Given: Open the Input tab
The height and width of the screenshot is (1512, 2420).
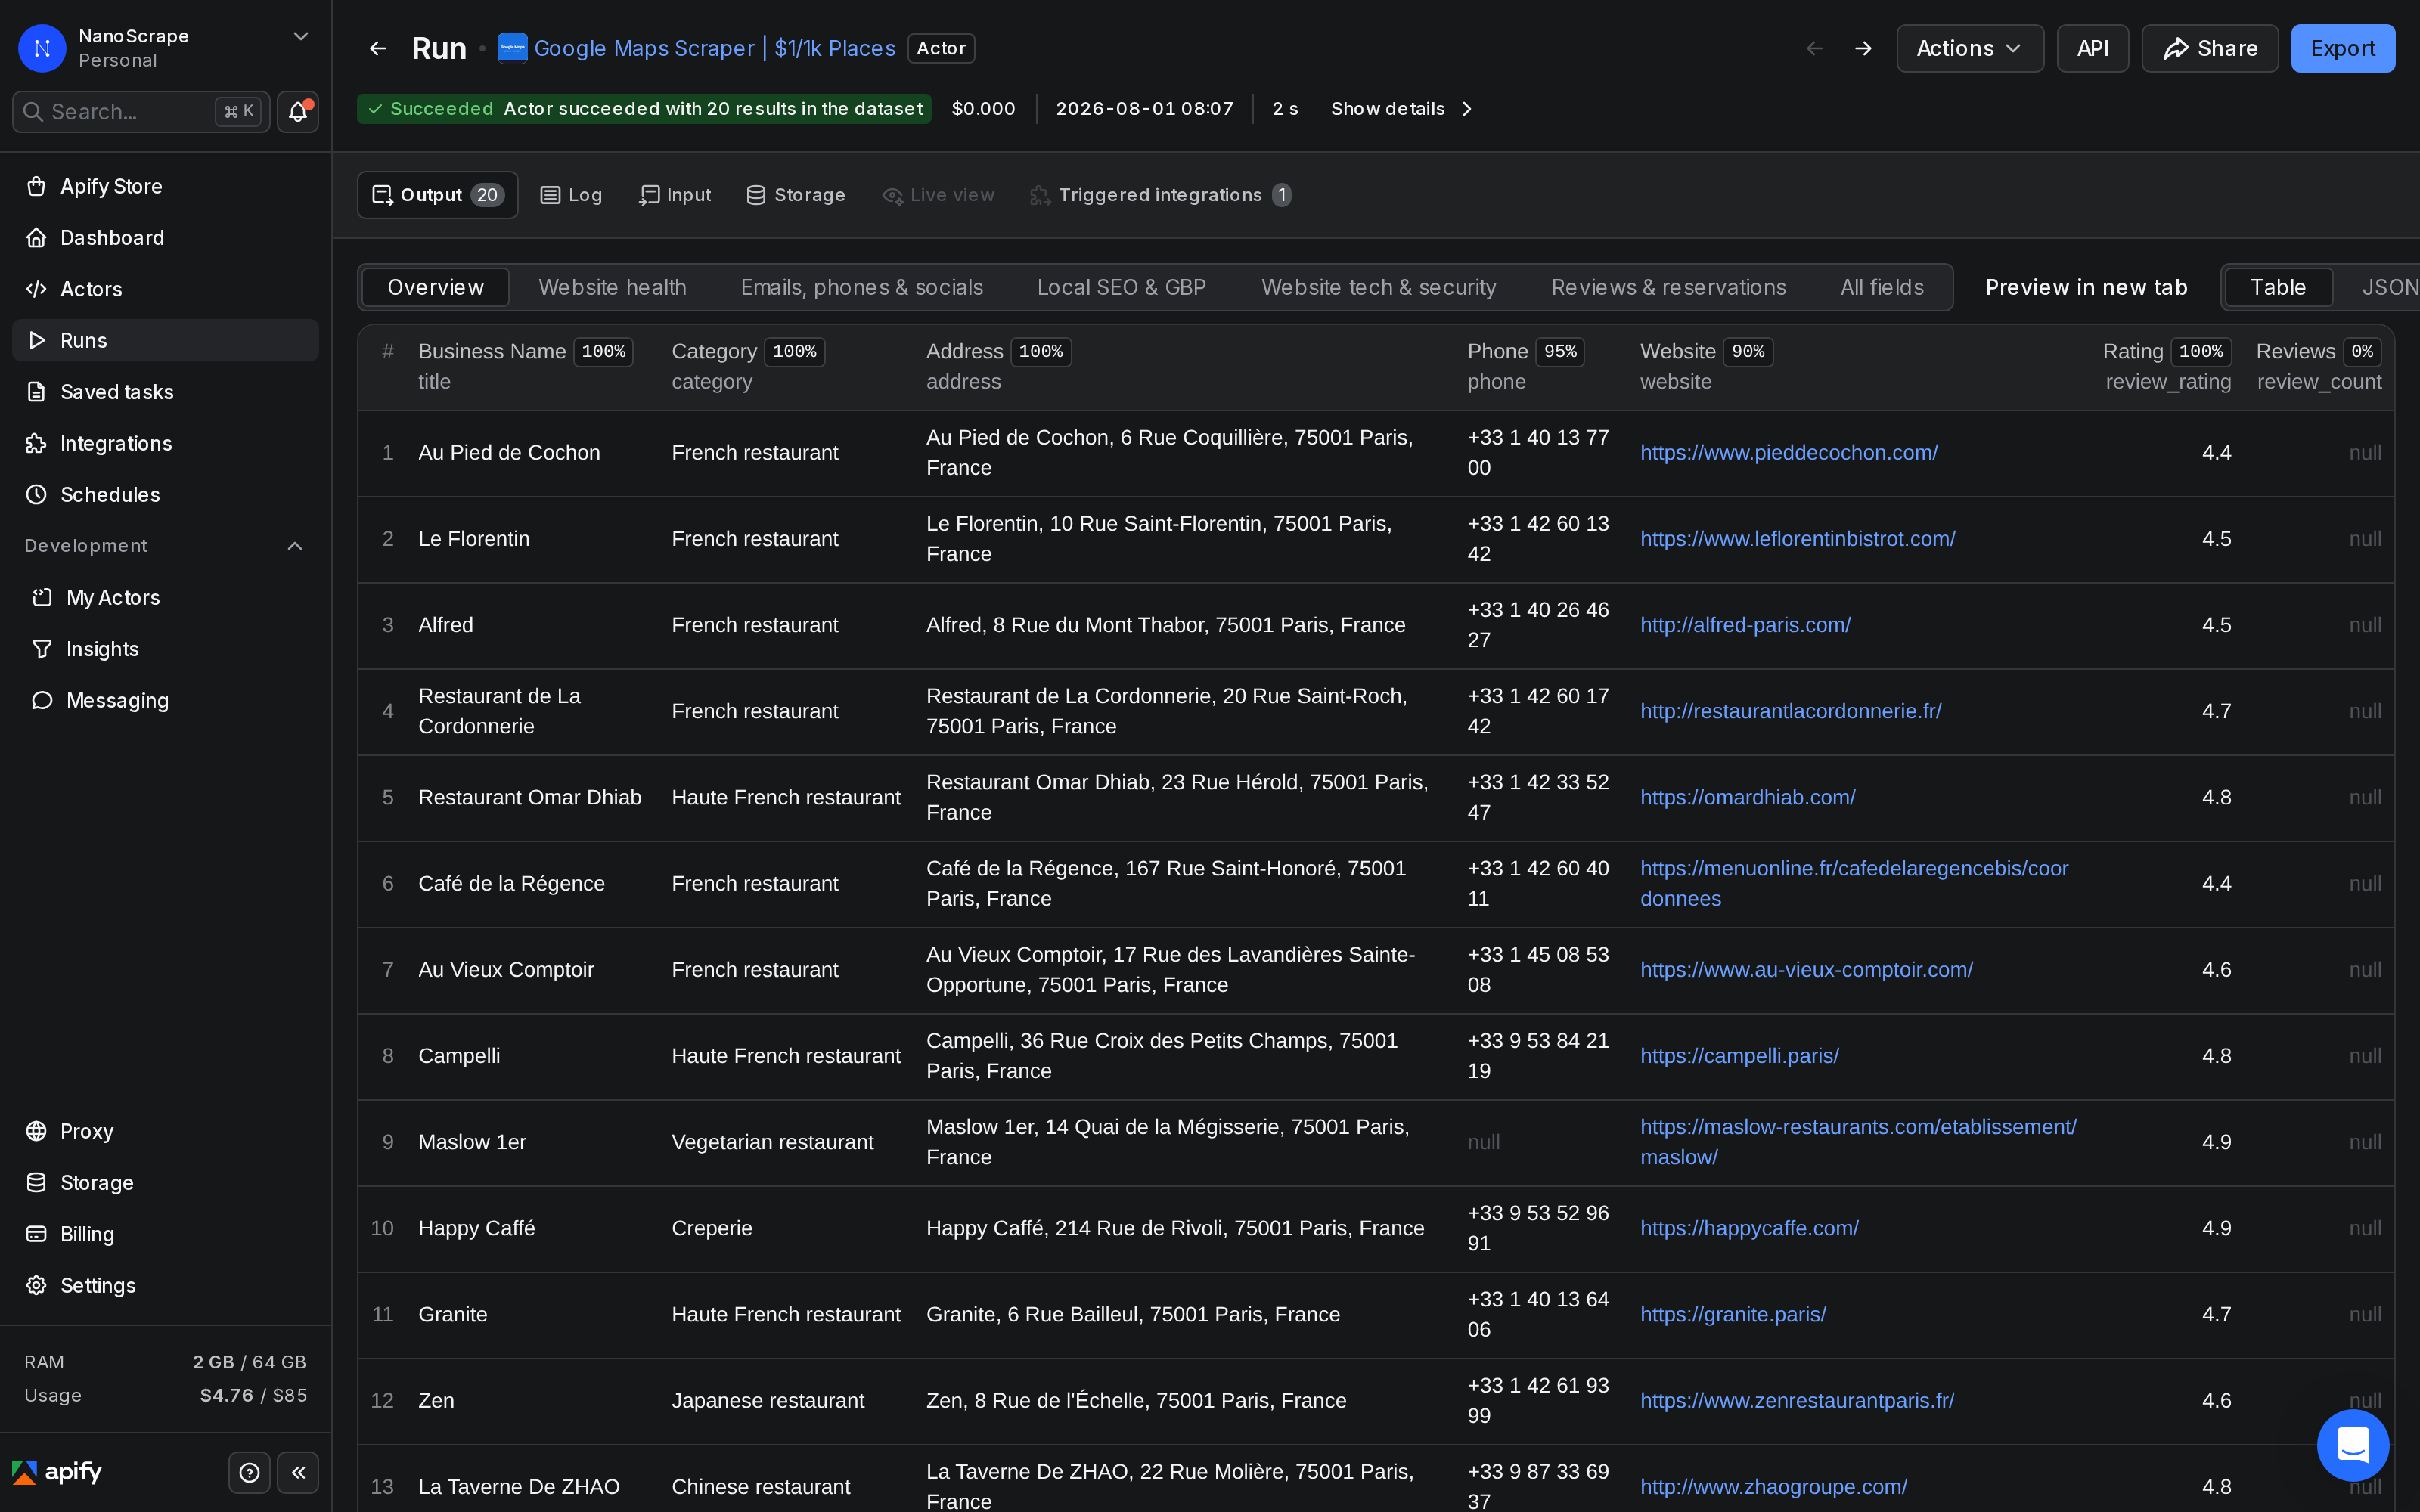Looking at the screenshot, I should [x=675, y=195].
